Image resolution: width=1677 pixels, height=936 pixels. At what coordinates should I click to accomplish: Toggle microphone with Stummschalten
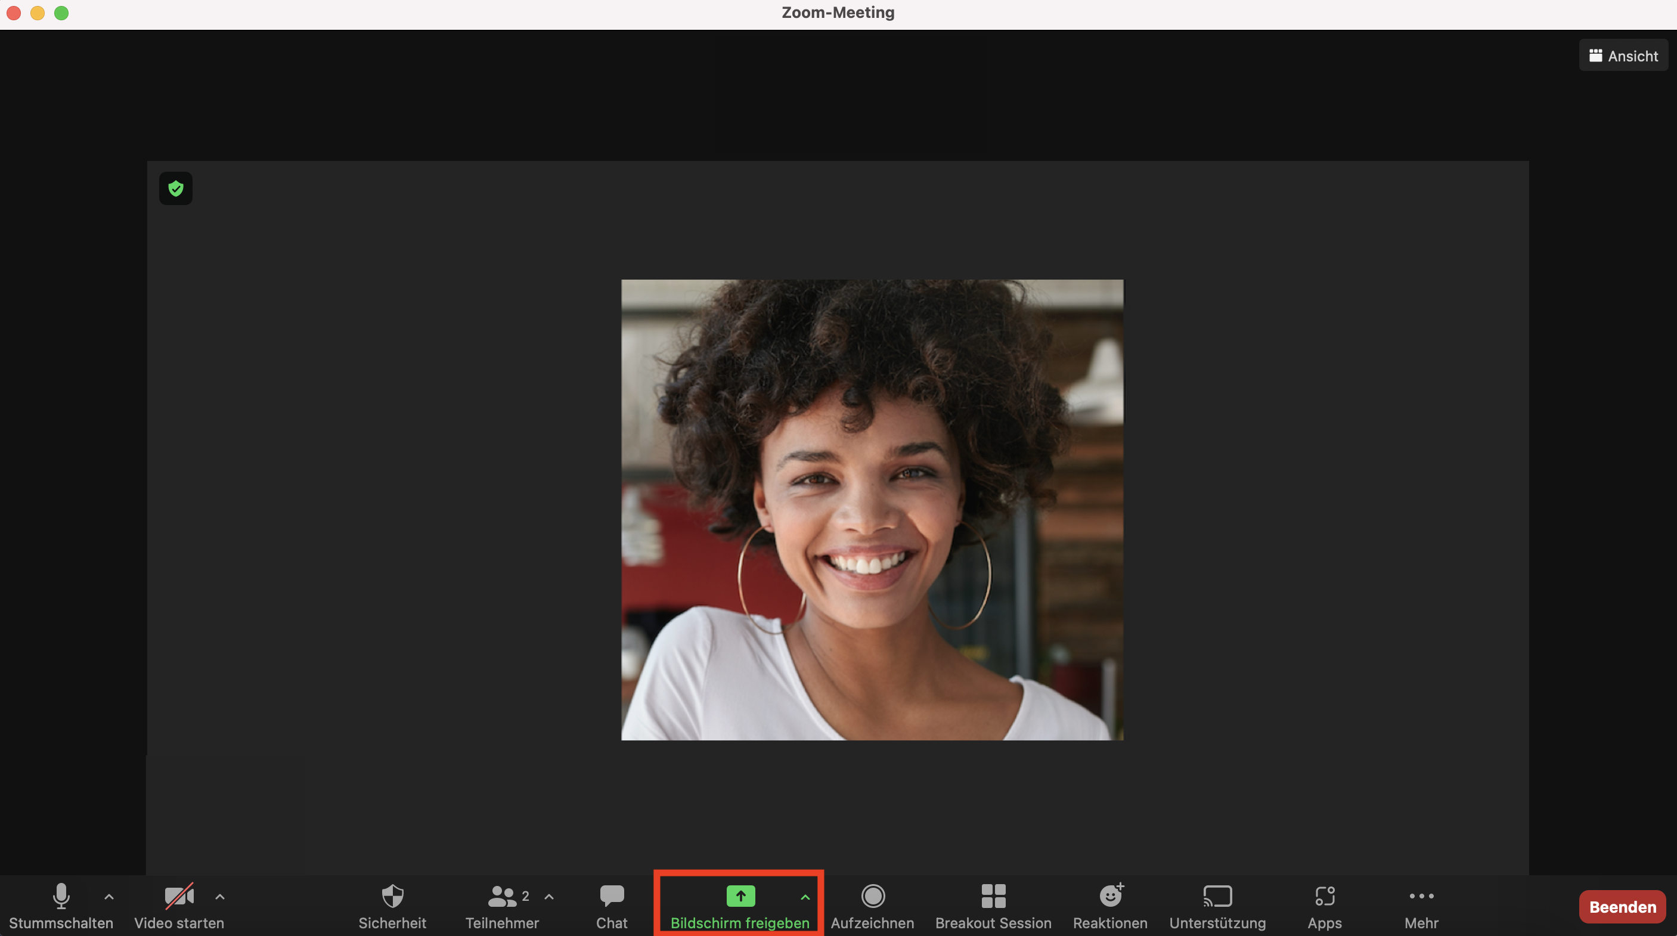tap(61, 906)
